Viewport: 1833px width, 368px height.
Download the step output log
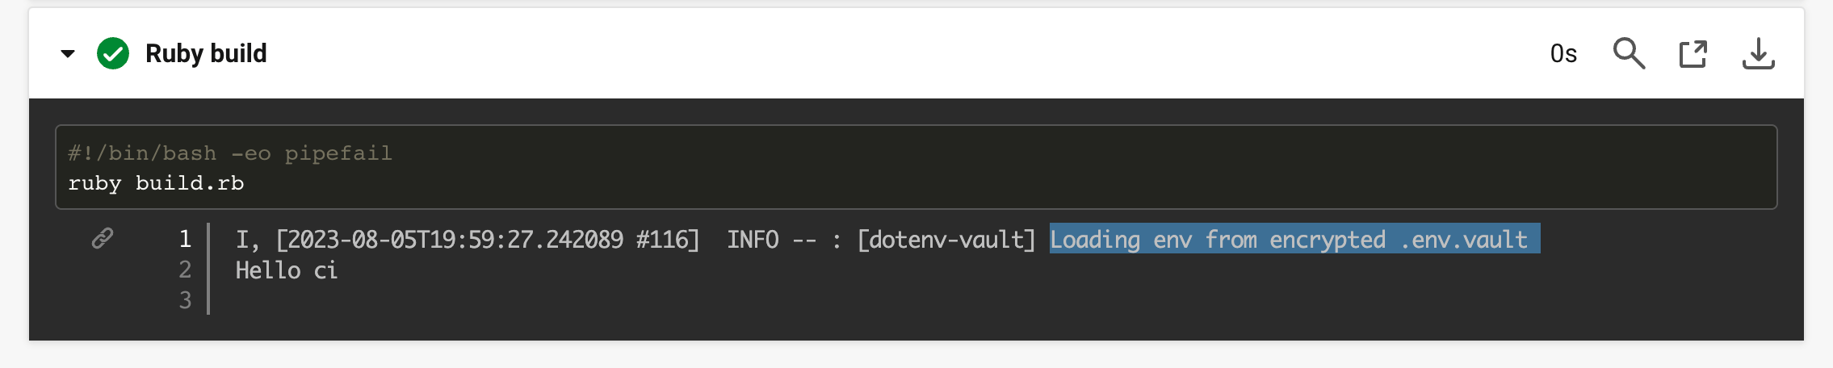pyautogui.click(x=1758, y=54)
